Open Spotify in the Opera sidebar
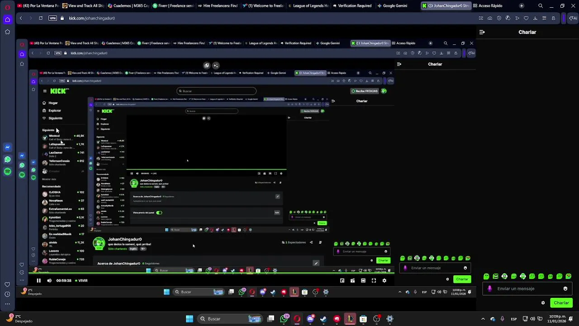The height and width of the screenshot is (326, 579). point(7,172)
